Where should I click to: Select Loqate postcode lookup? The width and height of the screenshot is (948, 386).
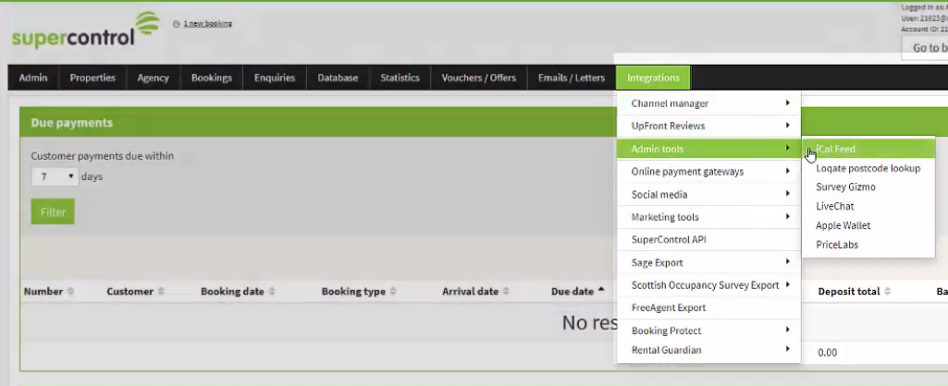tap(868, 168)
